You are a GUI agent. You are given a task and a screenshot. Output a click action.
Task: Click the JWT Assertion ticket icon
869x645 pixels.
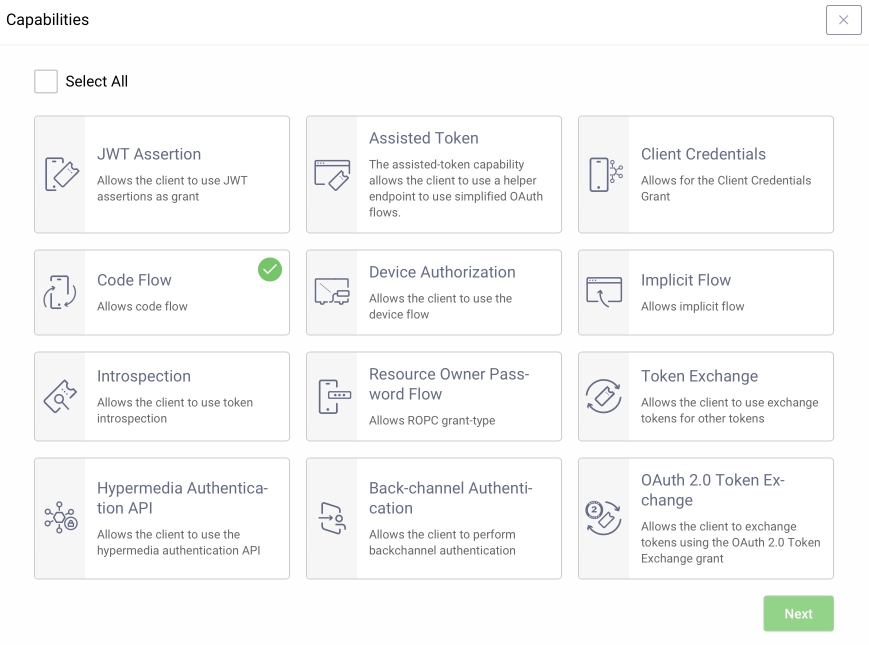coord(61,174)
